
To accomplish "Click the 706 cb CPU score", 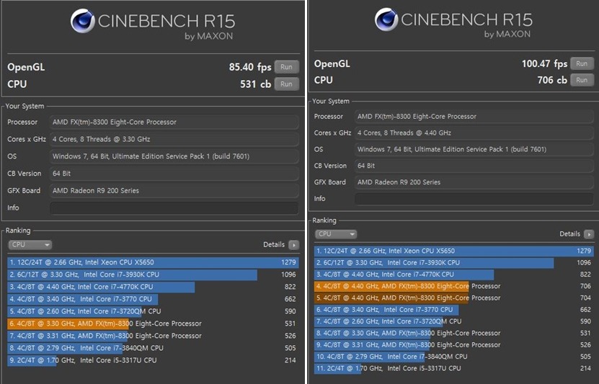I will coord(552,80).
